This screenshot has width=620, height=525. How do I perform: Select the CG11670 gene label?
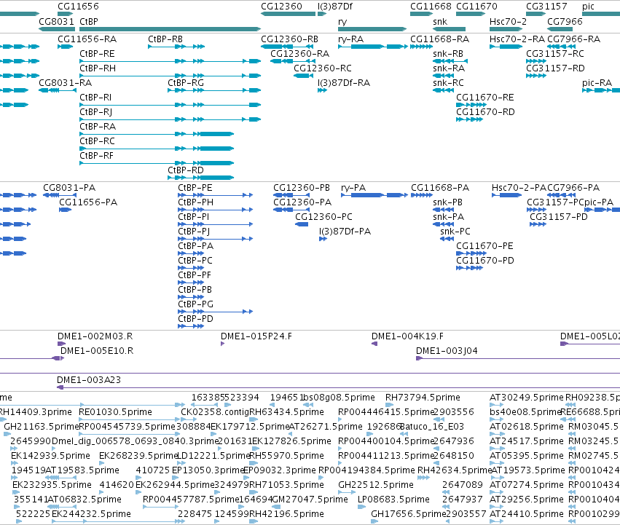477,7
